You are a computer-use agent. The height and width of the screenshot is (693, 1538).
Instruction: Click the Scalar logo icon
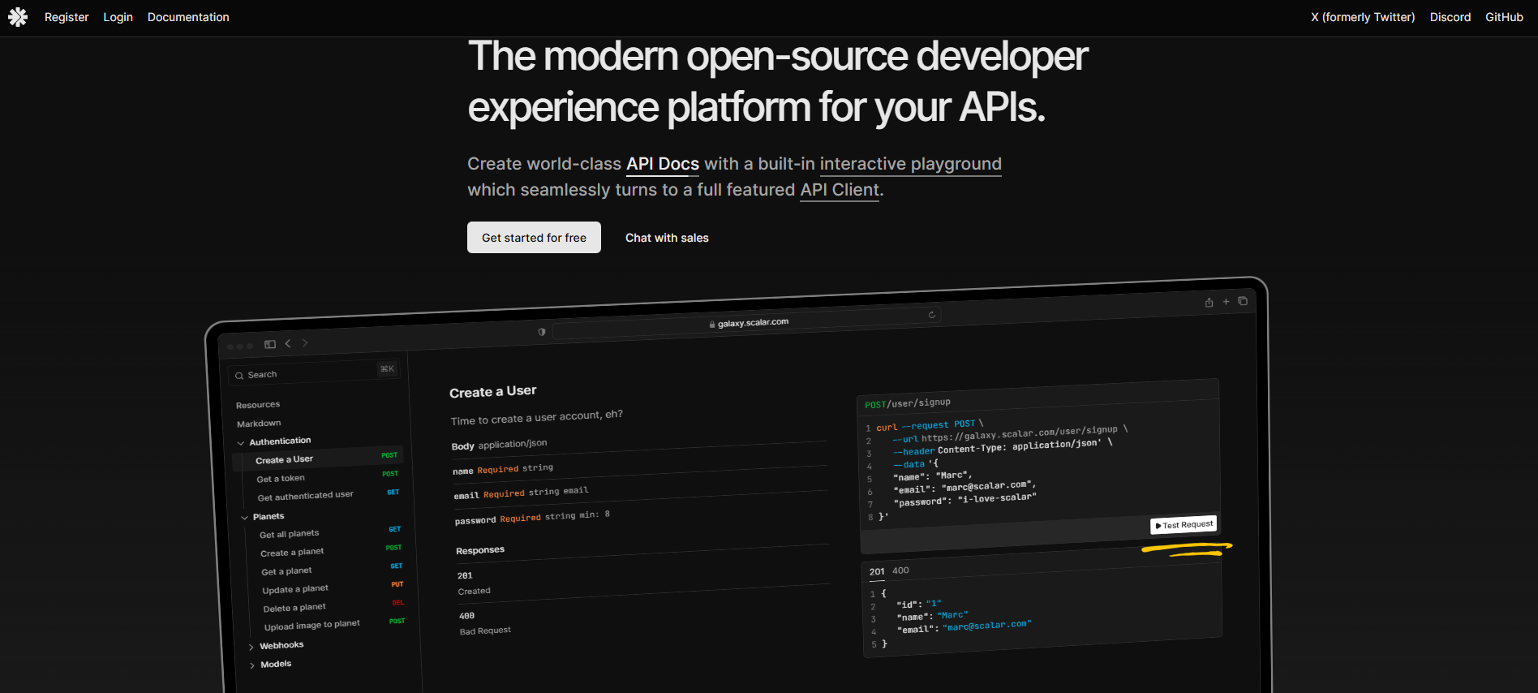[18, 17]
